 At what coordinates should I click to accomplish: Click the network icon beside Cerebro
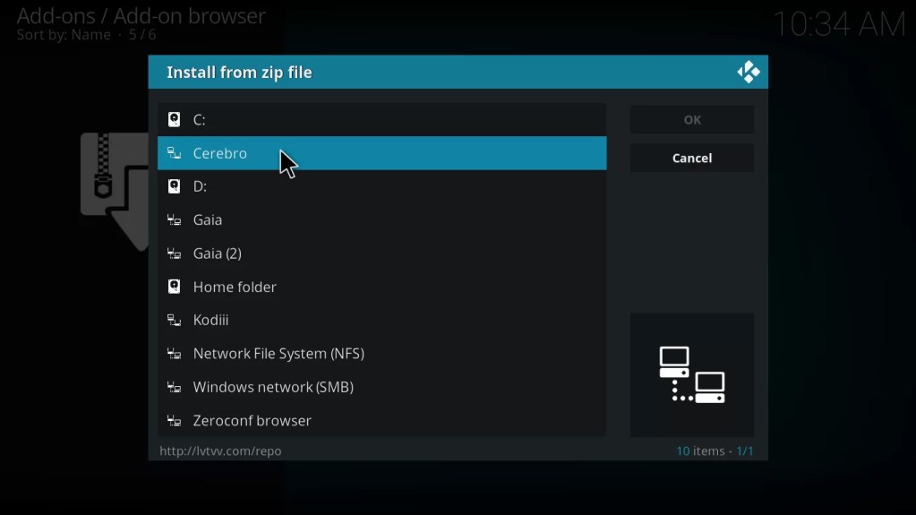pos(174,153)
